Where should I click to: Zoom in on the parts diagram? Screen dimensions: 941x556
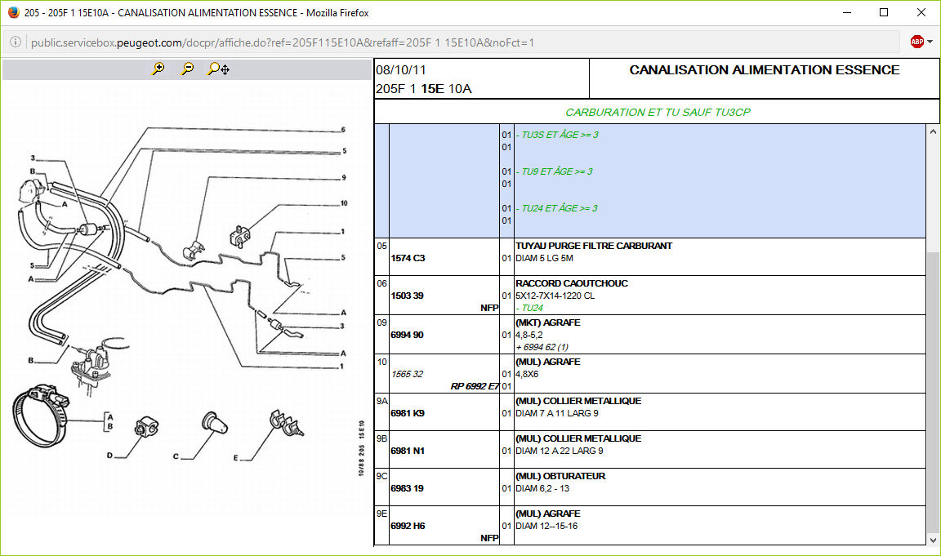click(158, 69)
